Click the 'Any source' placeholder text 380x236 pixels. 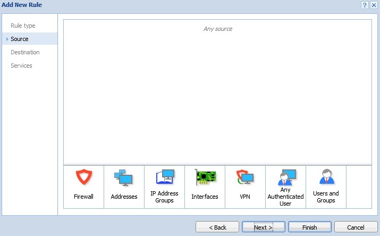[x=218, y=29]
